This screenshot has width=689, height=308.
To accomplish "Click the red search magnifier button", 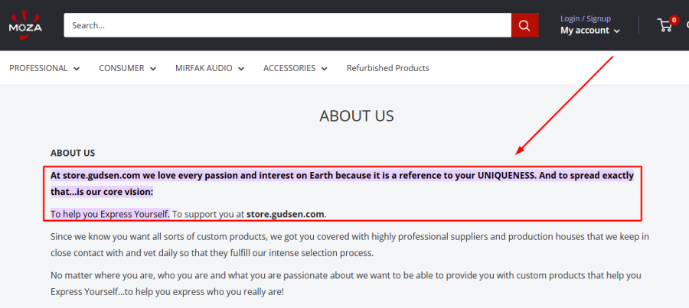I will point(524,25).
